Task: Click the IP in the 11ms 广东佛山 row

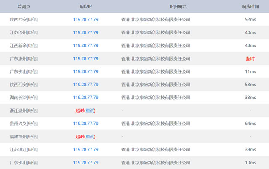Action: (85, 71)
